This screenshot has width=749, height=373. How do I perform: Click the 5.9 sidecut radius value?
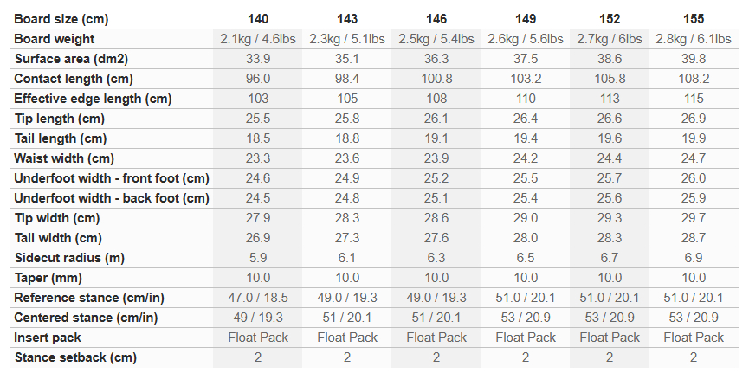pyautogui.click(x=258, y=258)
